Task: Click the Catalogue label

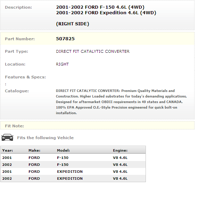Action: (17, 91)
